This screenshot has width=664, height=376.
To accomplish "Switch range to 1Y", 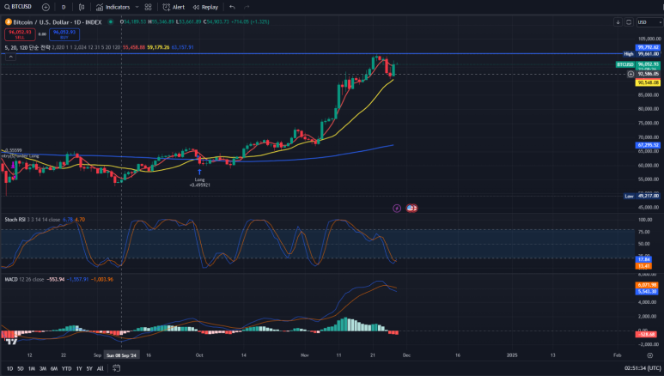I will pyautogui.click(x=79, y=369).
